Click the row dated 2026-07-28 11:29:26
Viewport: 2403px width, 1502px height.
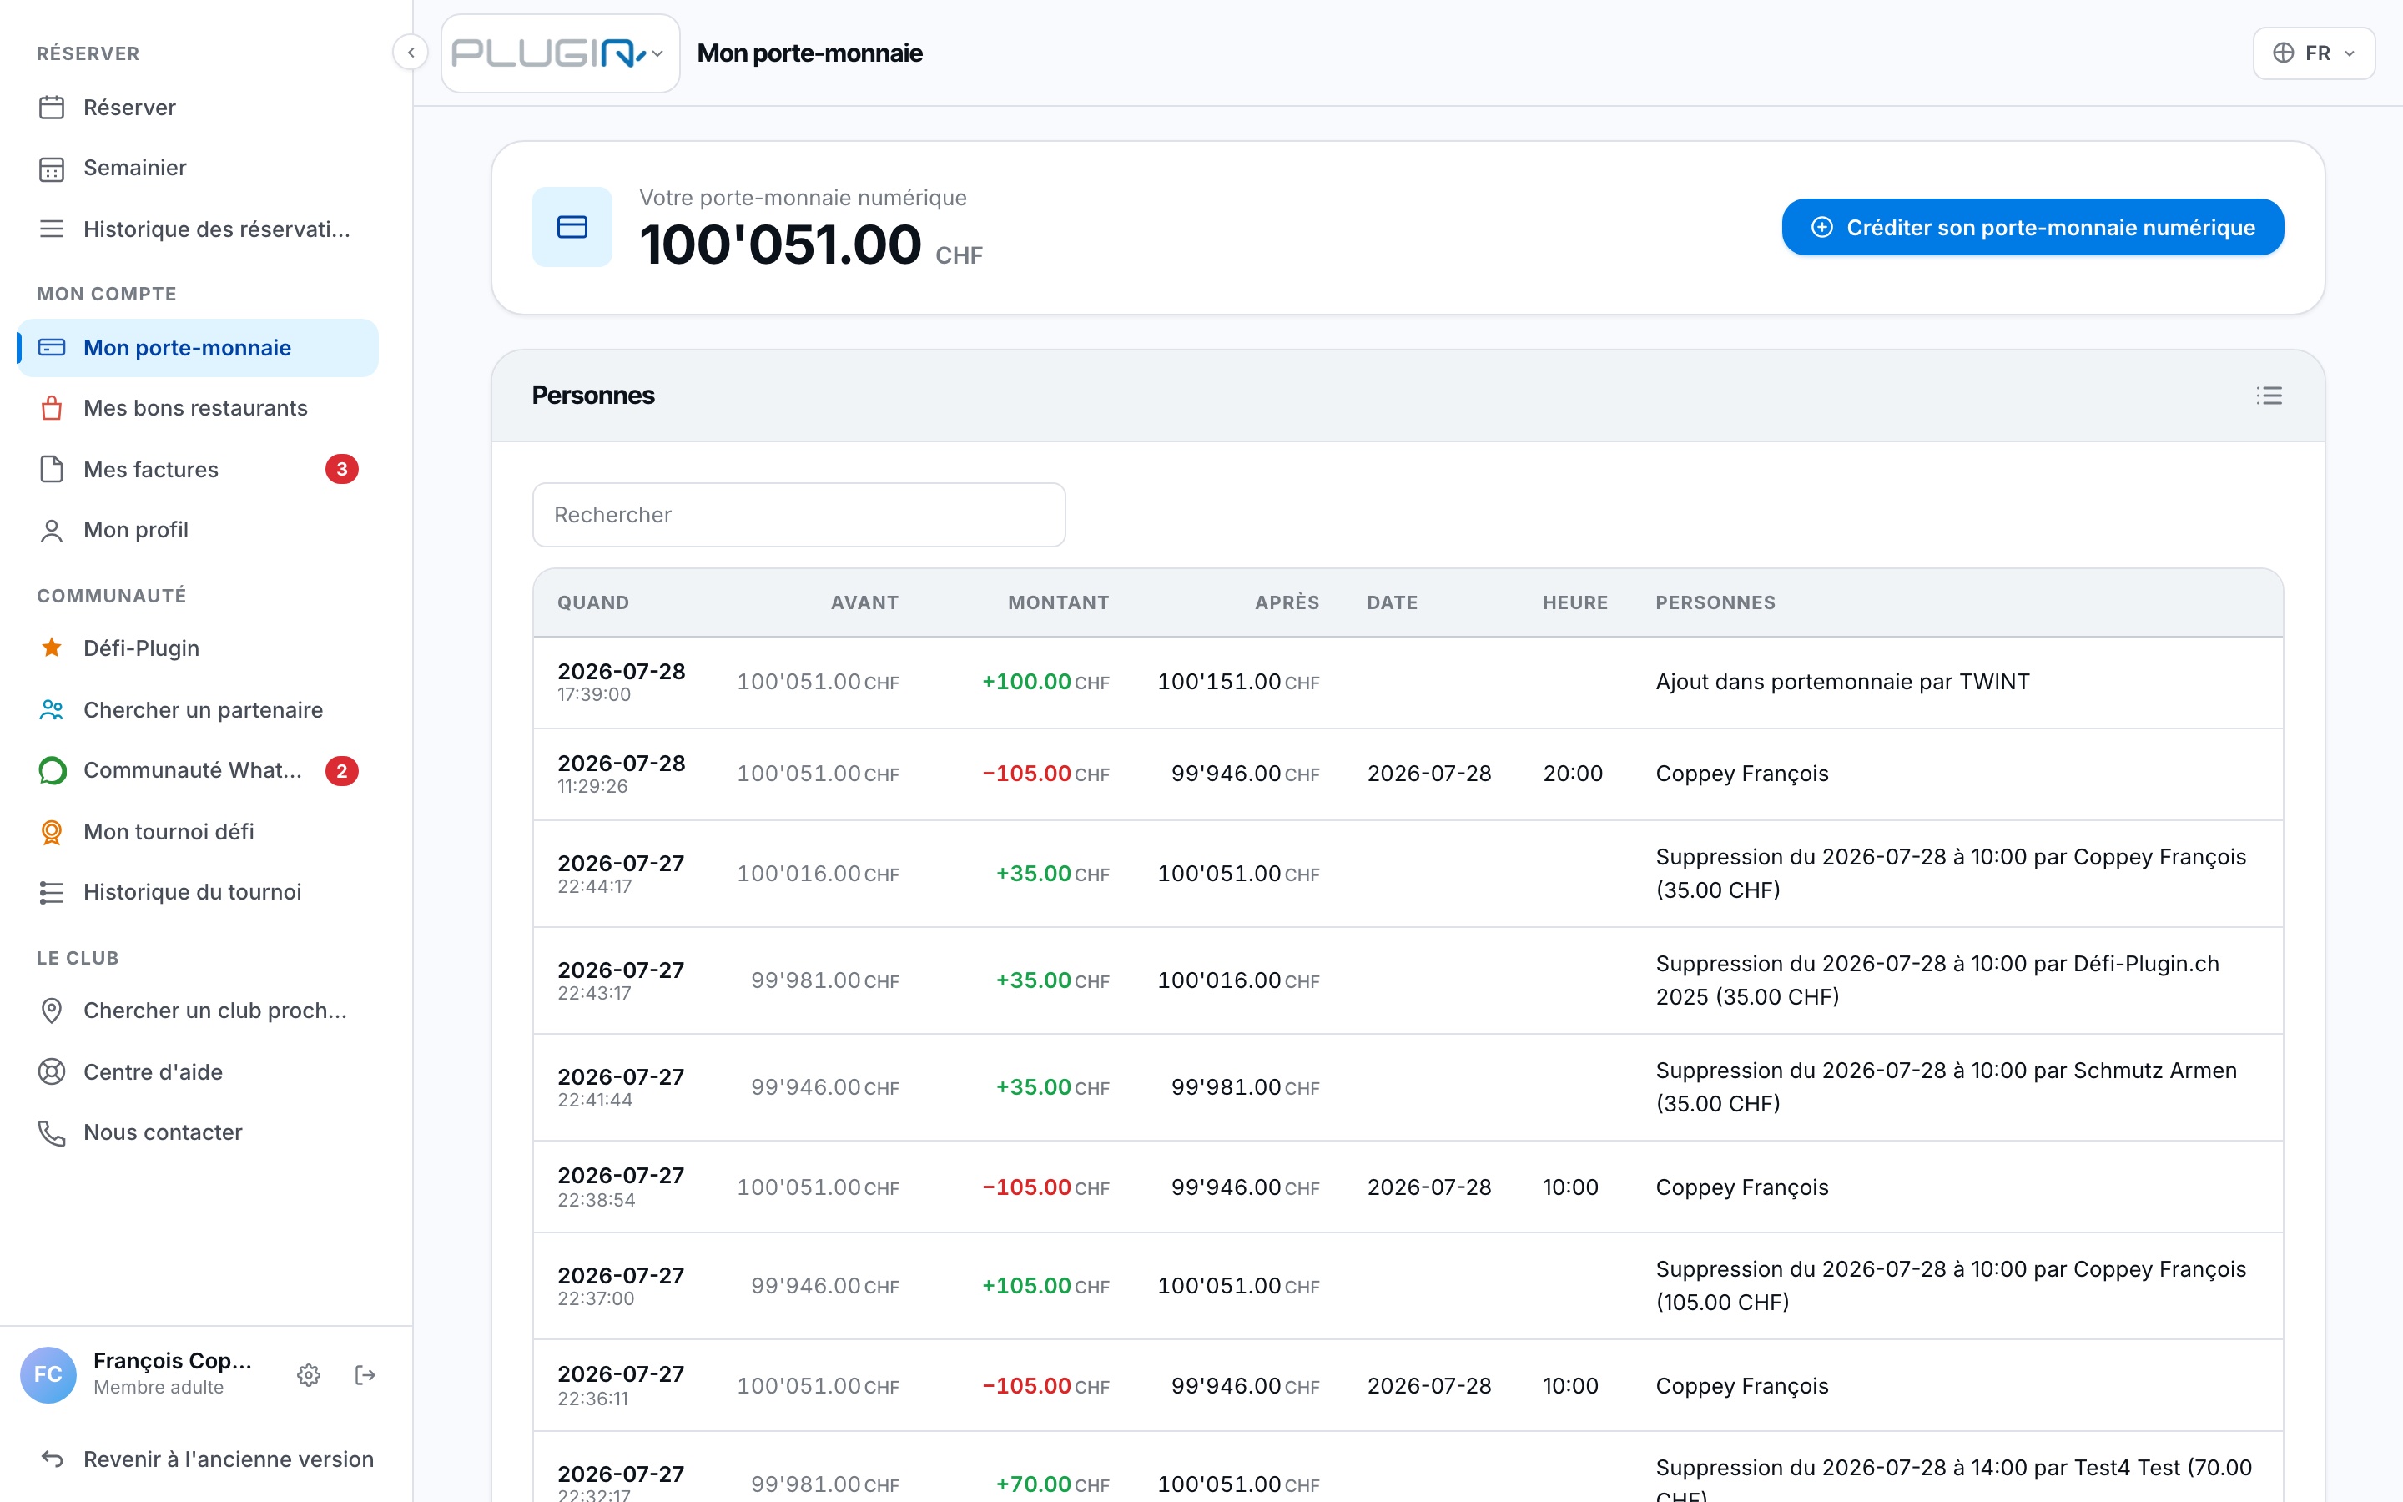[x=1408, y=774]
